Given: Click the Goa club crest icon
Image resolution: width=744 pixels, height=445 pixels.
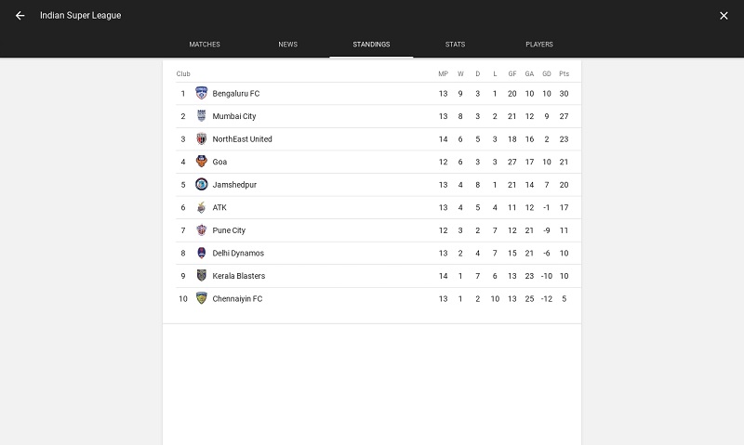Looking at the screenshot, I should 202,162.
